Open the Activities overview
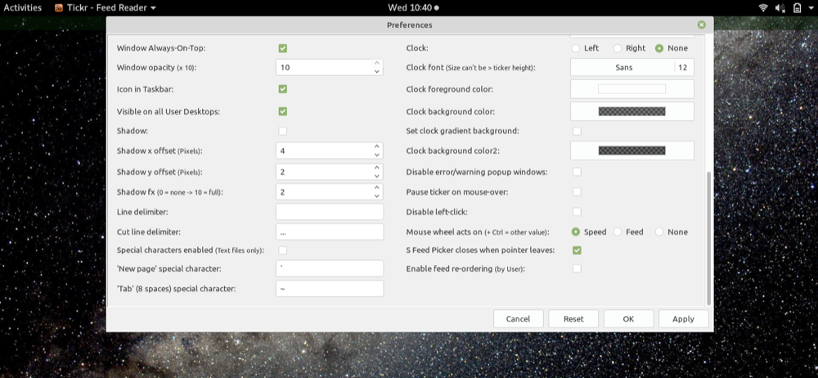Image resolution: width=818 pixels, height=378 pixels. tap(23, 7)
